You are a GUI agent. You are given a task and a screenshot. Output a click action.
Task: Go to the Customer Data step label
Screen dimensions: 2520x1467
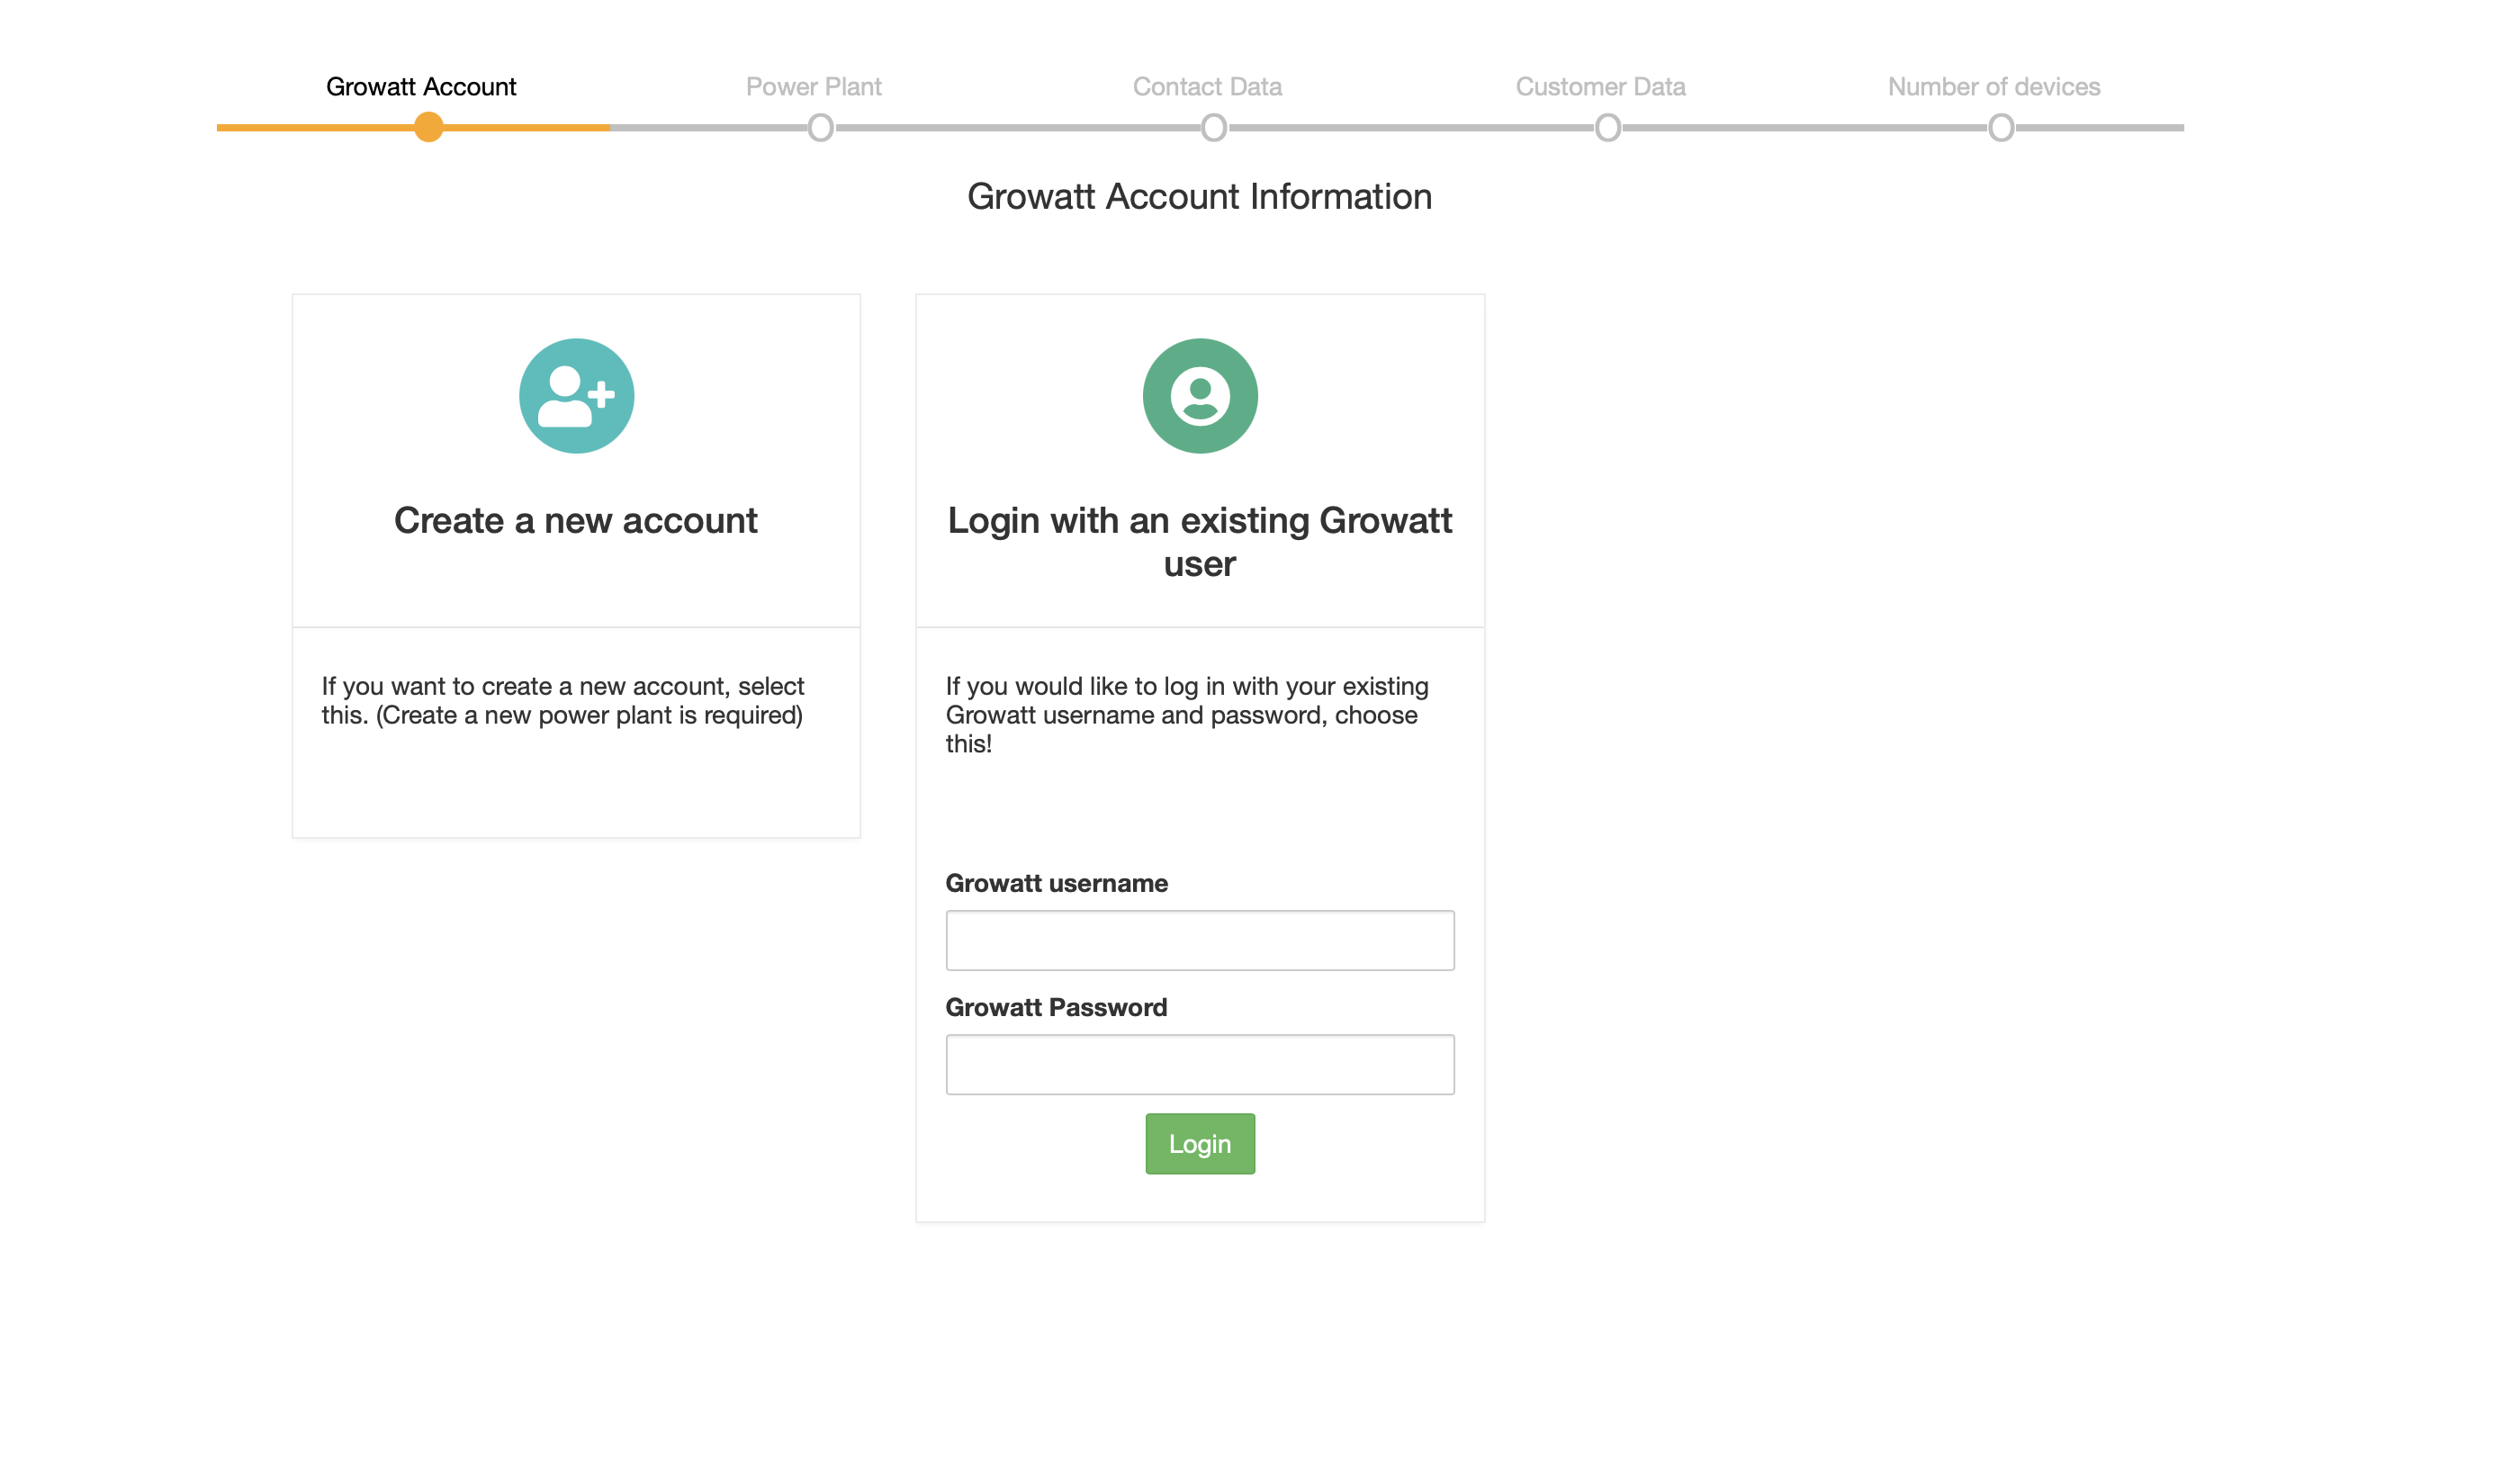1600,87
